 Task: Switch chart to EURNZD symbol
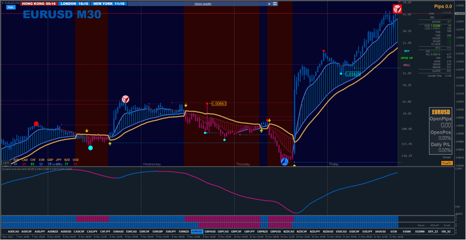pyautogui.click(x=183, y=231)
